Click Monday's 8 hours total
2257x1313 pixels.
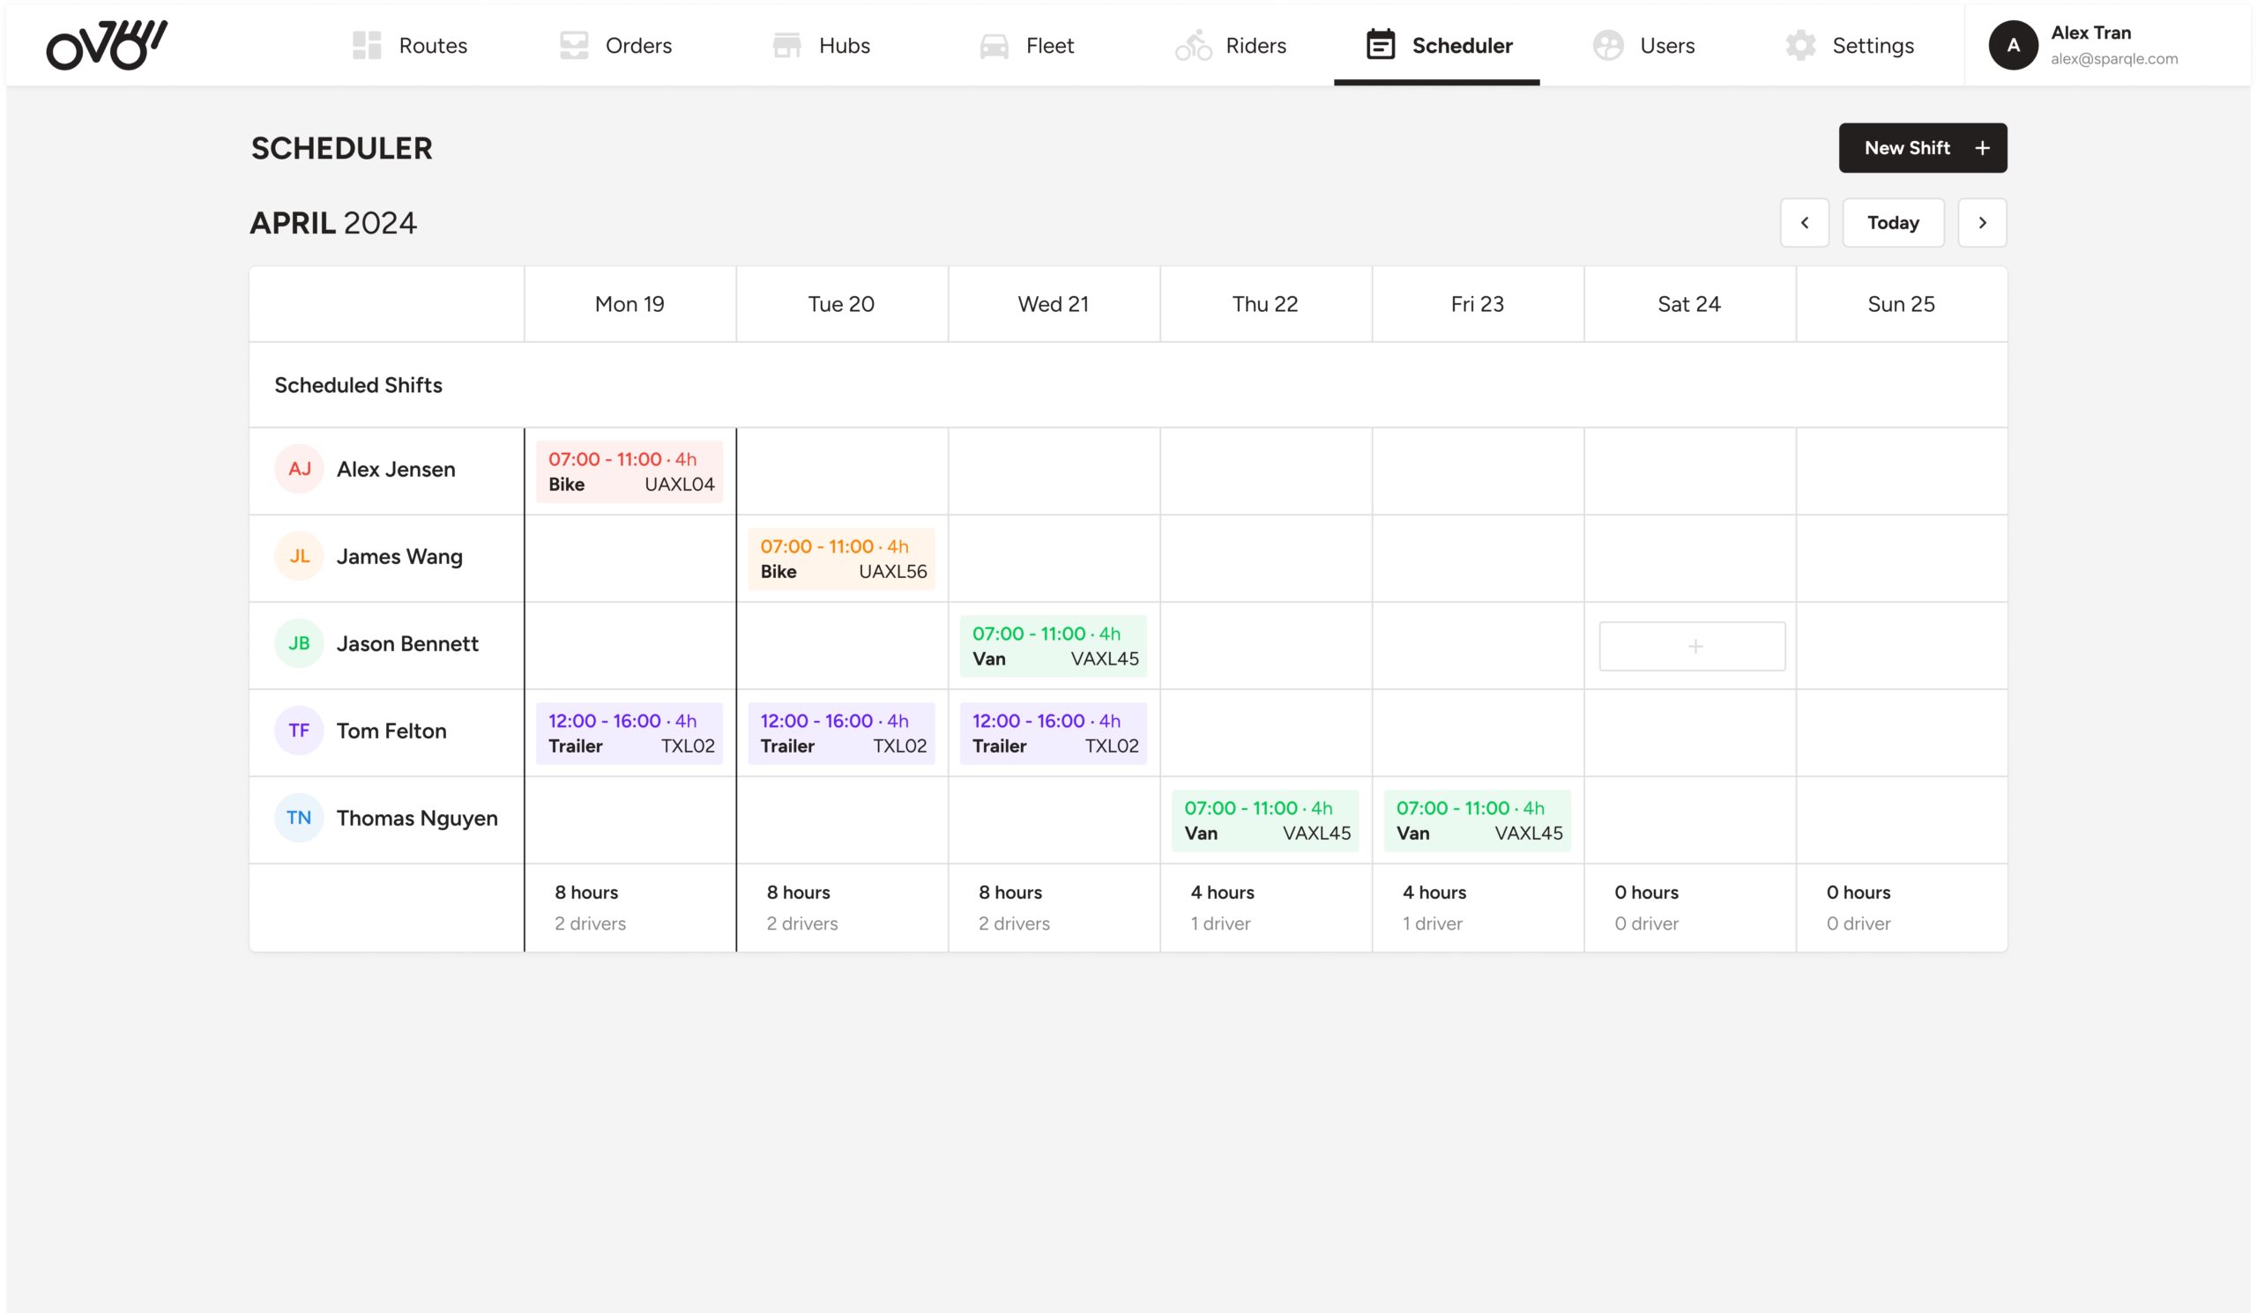[x=585, y=893]
